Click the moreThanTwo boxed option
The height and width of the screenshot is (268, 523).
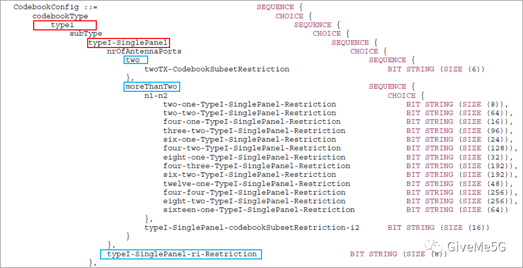click(152, 87)
